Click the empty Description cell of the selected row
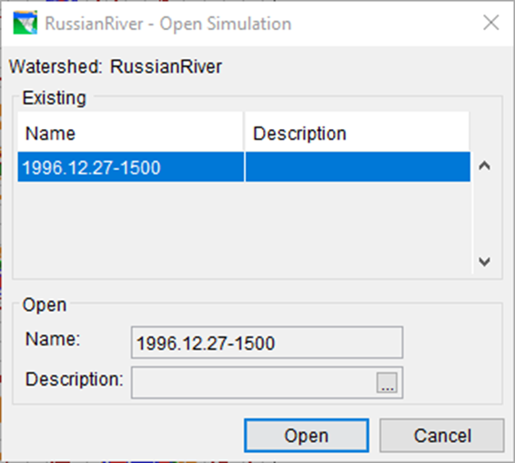Viewport: 515px width, 463px height. click(358, 166)
